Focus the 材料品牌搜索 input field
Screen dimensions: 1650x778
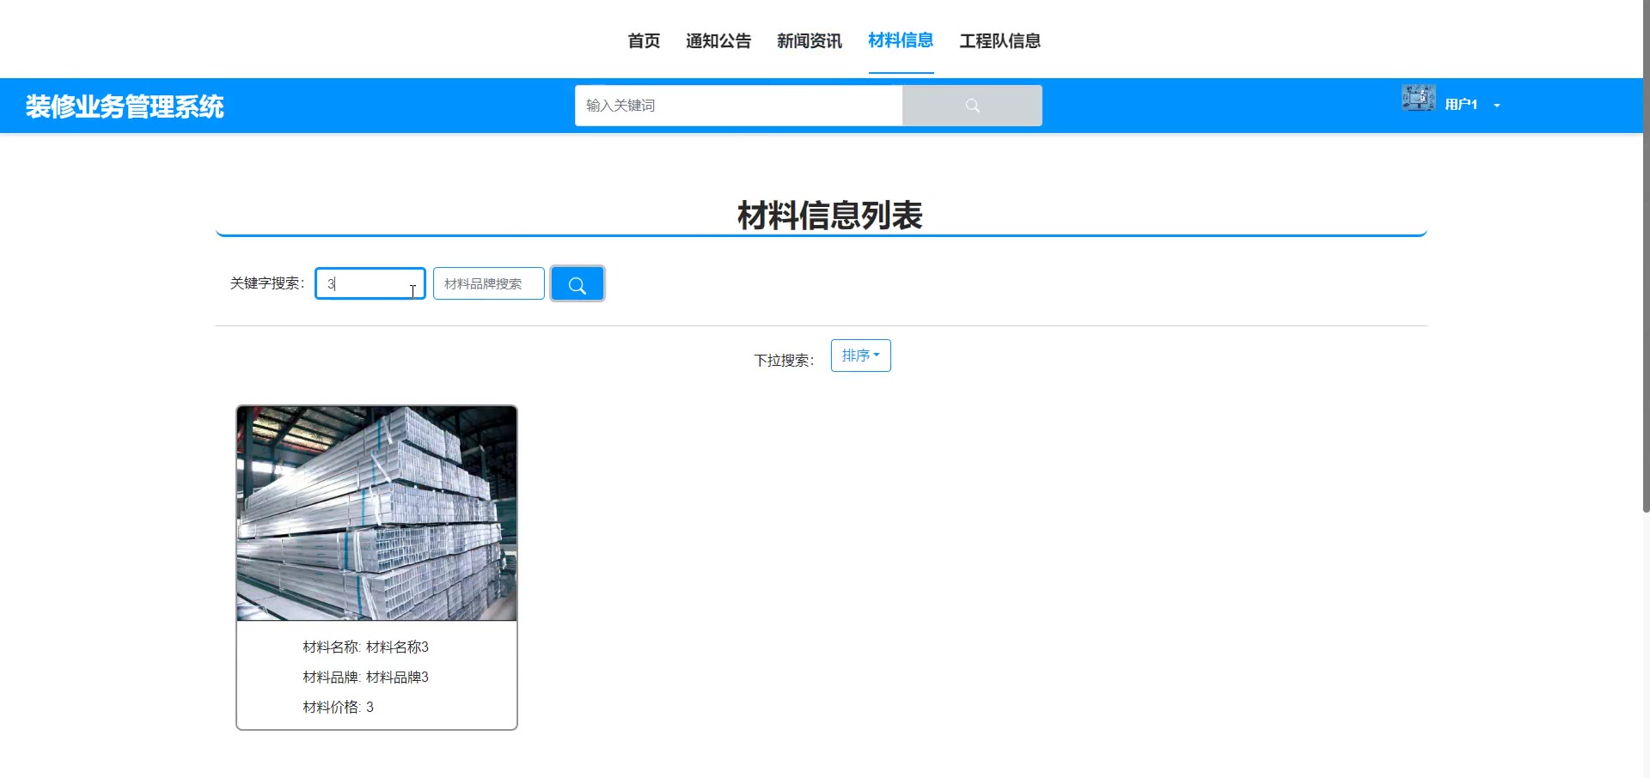coord(489,283)
